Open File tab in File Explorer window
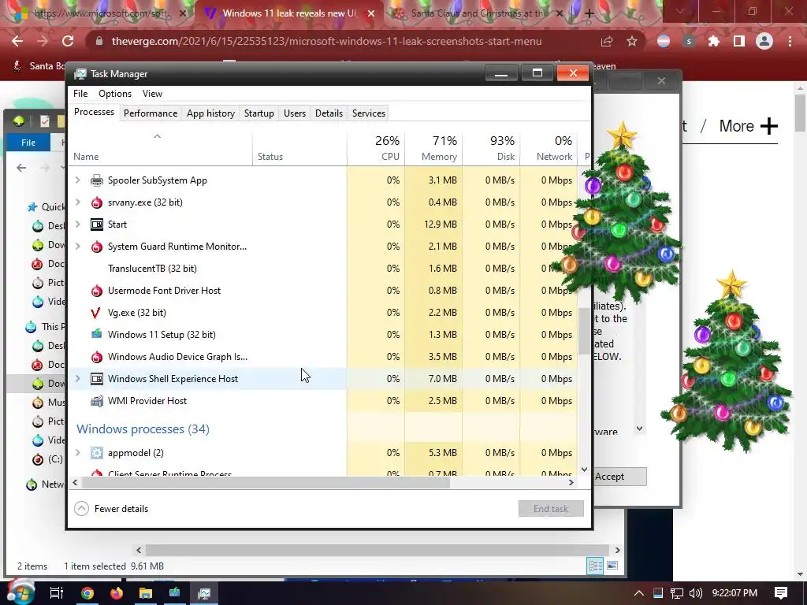This screenshot has height=605, width=807. (x=28, y=143)
